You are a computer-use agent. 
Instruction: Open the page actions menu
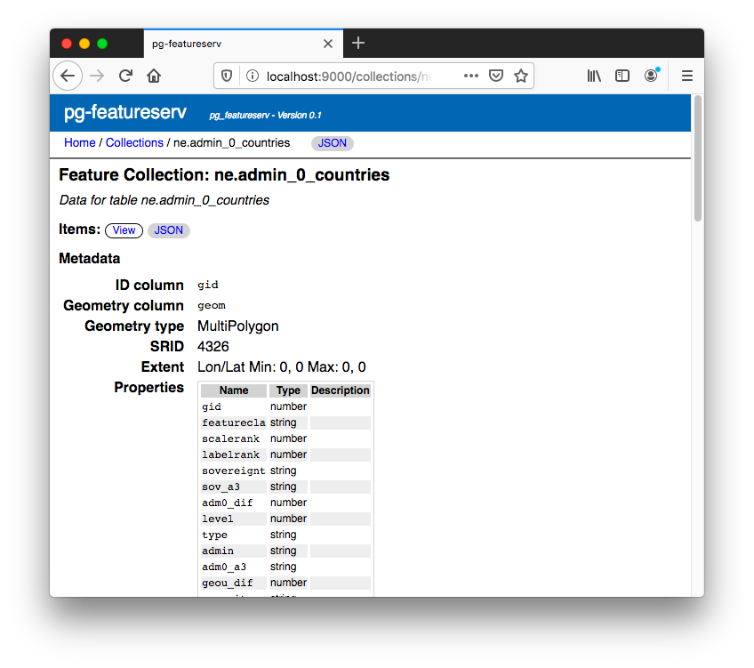470,76
